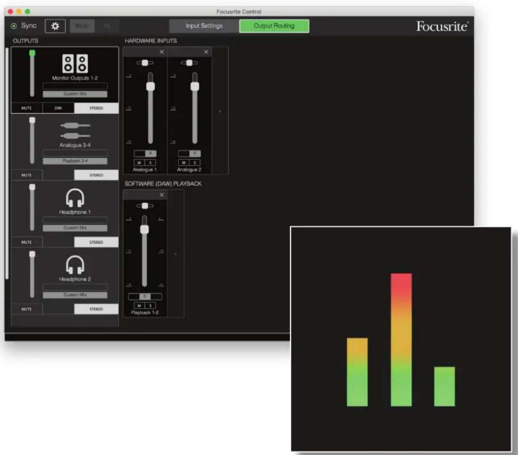This screenshot has width=518, height=455.
Task: Click the Headphone 1 name field
Action: coord(75,220)
